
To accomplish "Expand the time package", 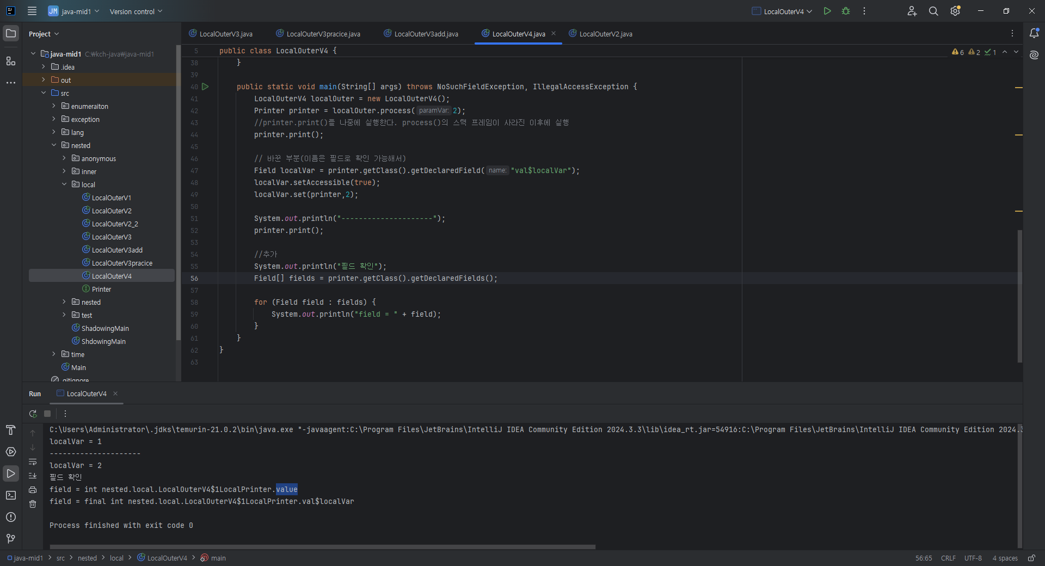I will coord(54,354).
